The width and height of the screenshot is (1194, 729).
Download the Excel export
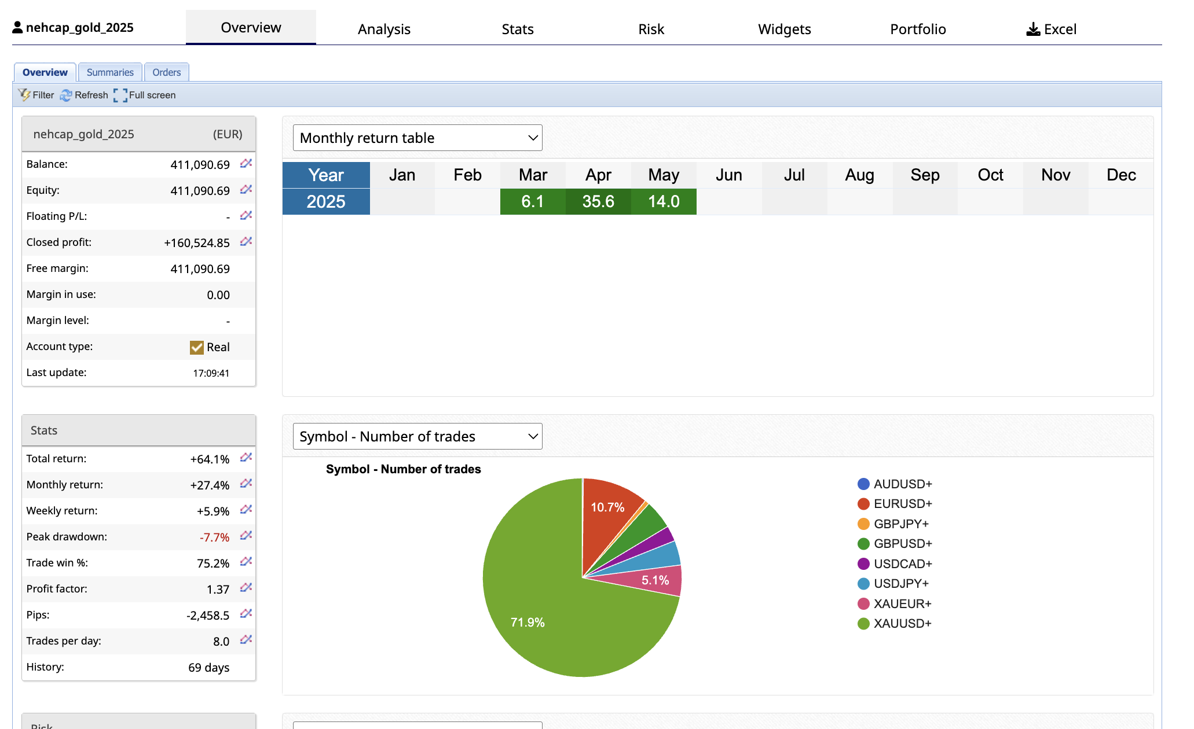point(1051,29)
